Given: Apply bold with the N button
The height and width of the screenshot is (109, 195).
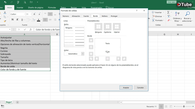Looking at the screenshot, I should point(12,19).
